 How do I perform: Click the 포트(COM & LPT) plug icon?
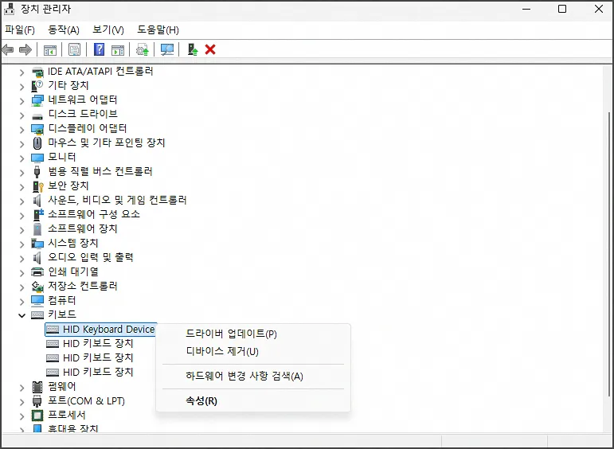37,401
